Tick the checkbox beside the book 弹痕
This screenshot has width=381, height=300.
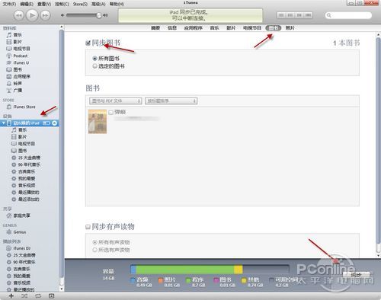pos(111,112)
